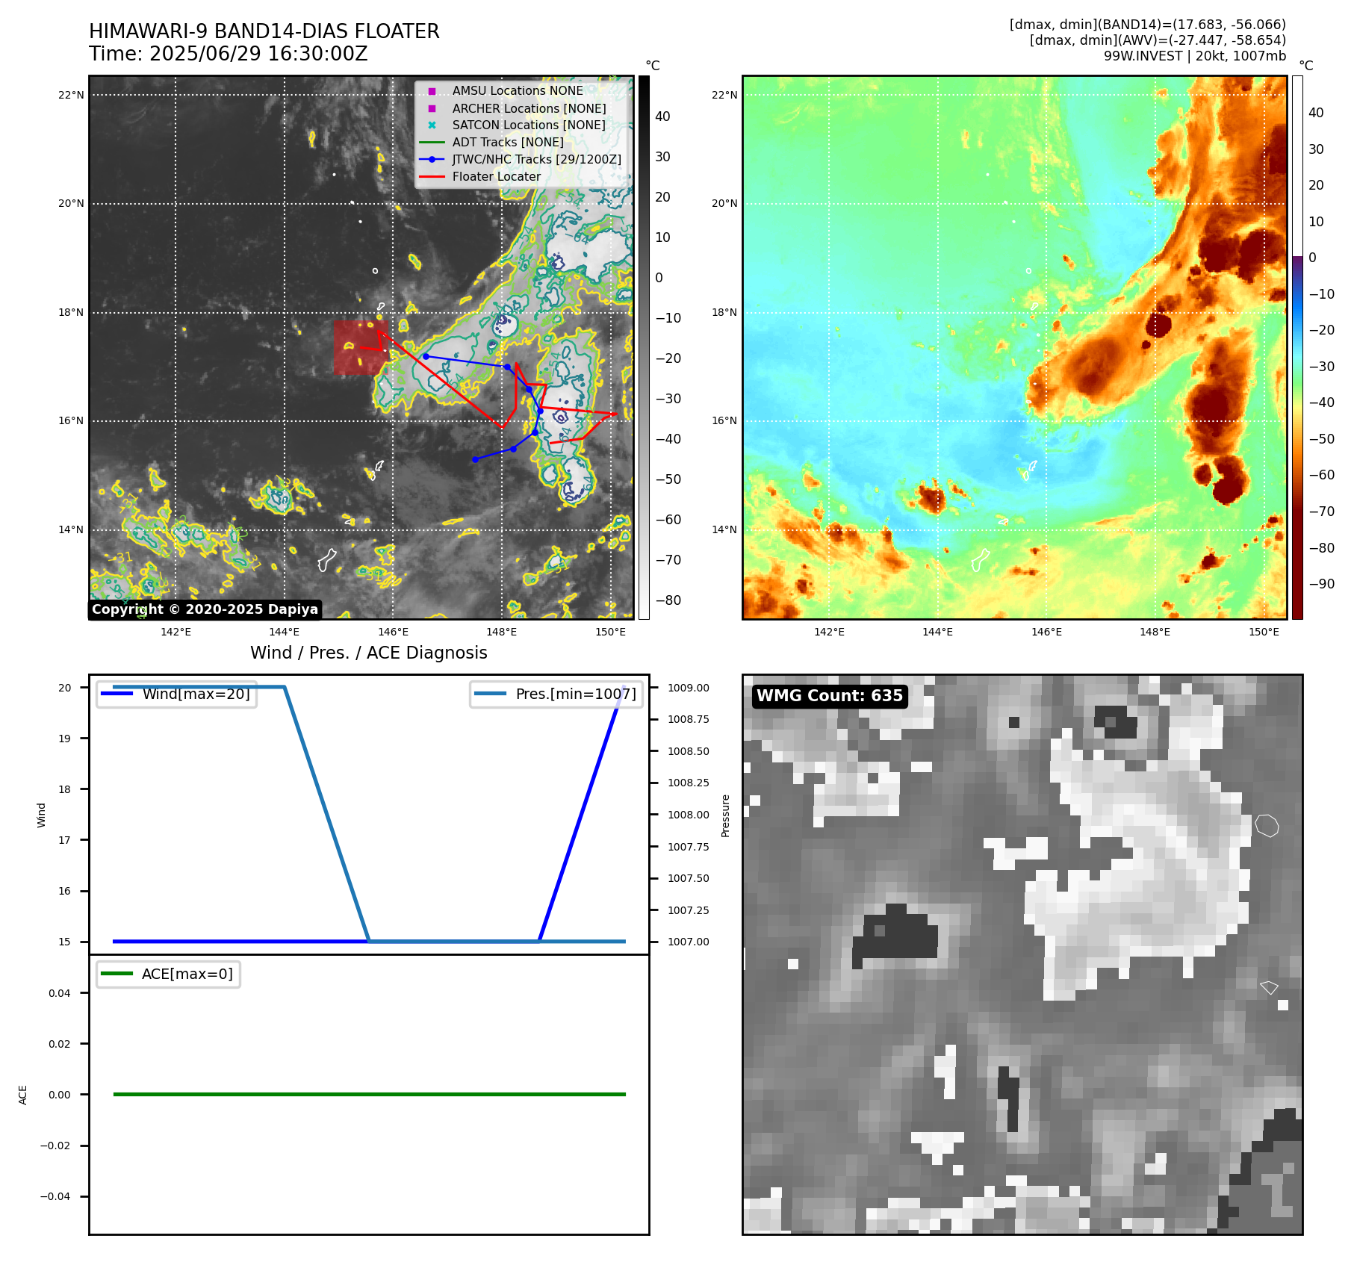The height and width of the screenshot is (1262, 1354).
Task: Click the red line sample beside Floater Locater
Action: (432, 176)
